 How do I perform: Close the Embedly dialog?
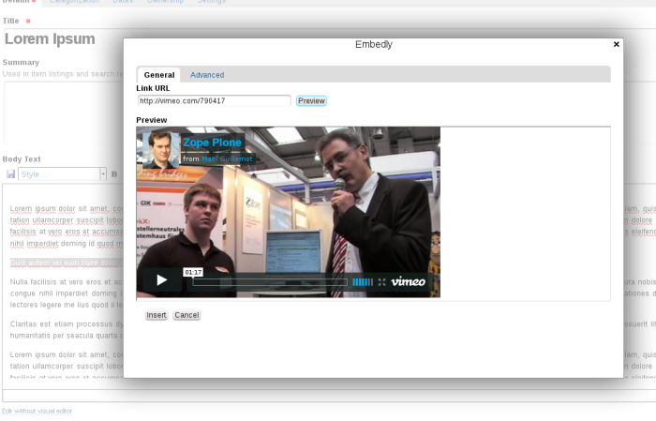pos(616,44)
